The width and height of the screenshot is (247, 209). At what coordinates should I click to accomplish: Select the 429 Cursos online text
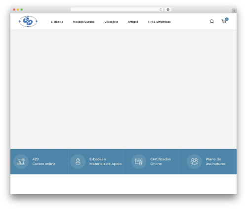tap(44, 162)
